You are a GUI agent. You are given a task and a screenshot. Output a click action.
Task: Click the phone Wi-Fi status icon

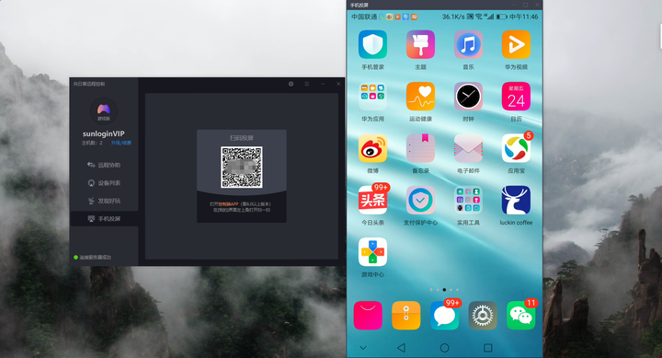point(479,17)
